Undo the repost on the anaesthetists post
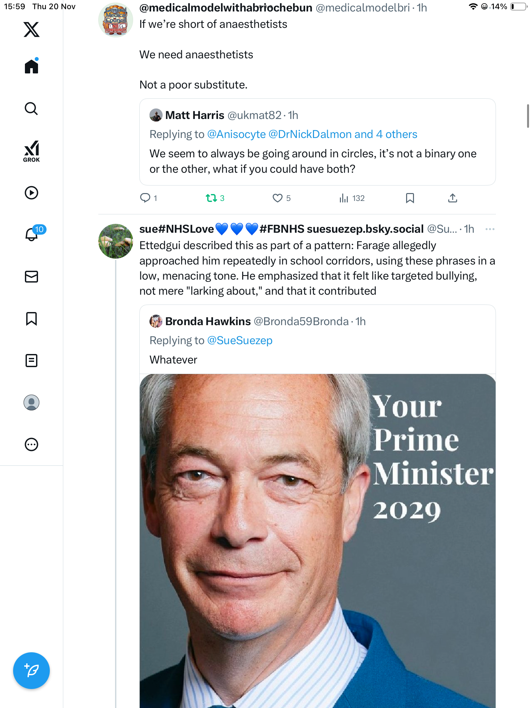 pos(211,198)
